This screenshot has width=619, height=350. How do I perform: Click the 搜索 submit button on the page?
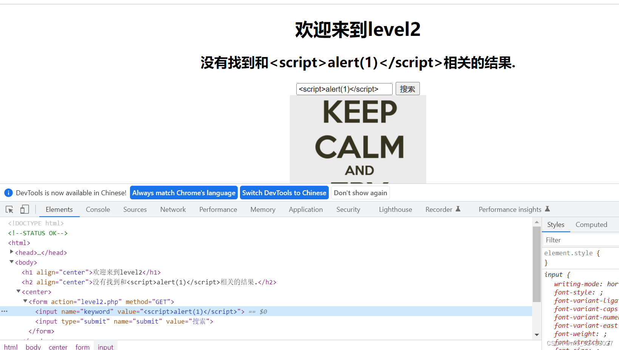point(408,89)
